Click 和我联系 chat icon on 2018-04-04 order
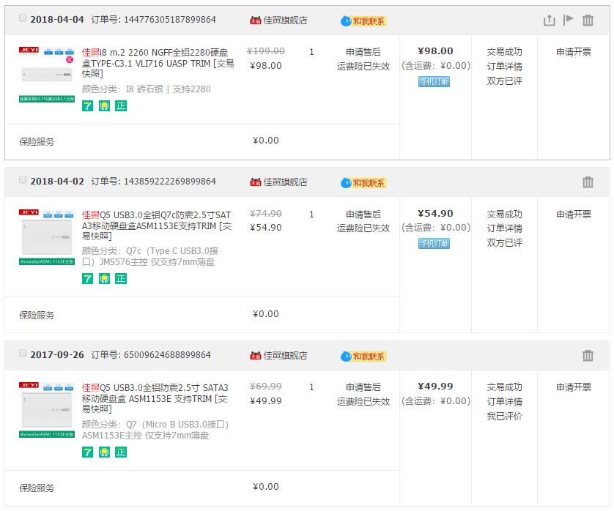614x511 pixels. (363, 21)
